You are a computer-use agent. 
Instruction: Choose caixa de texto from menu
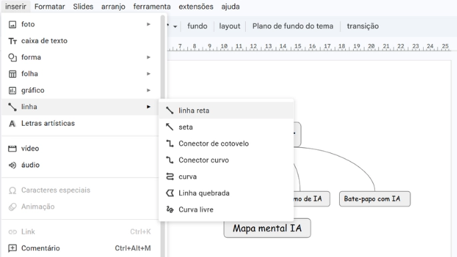point(81,41)
